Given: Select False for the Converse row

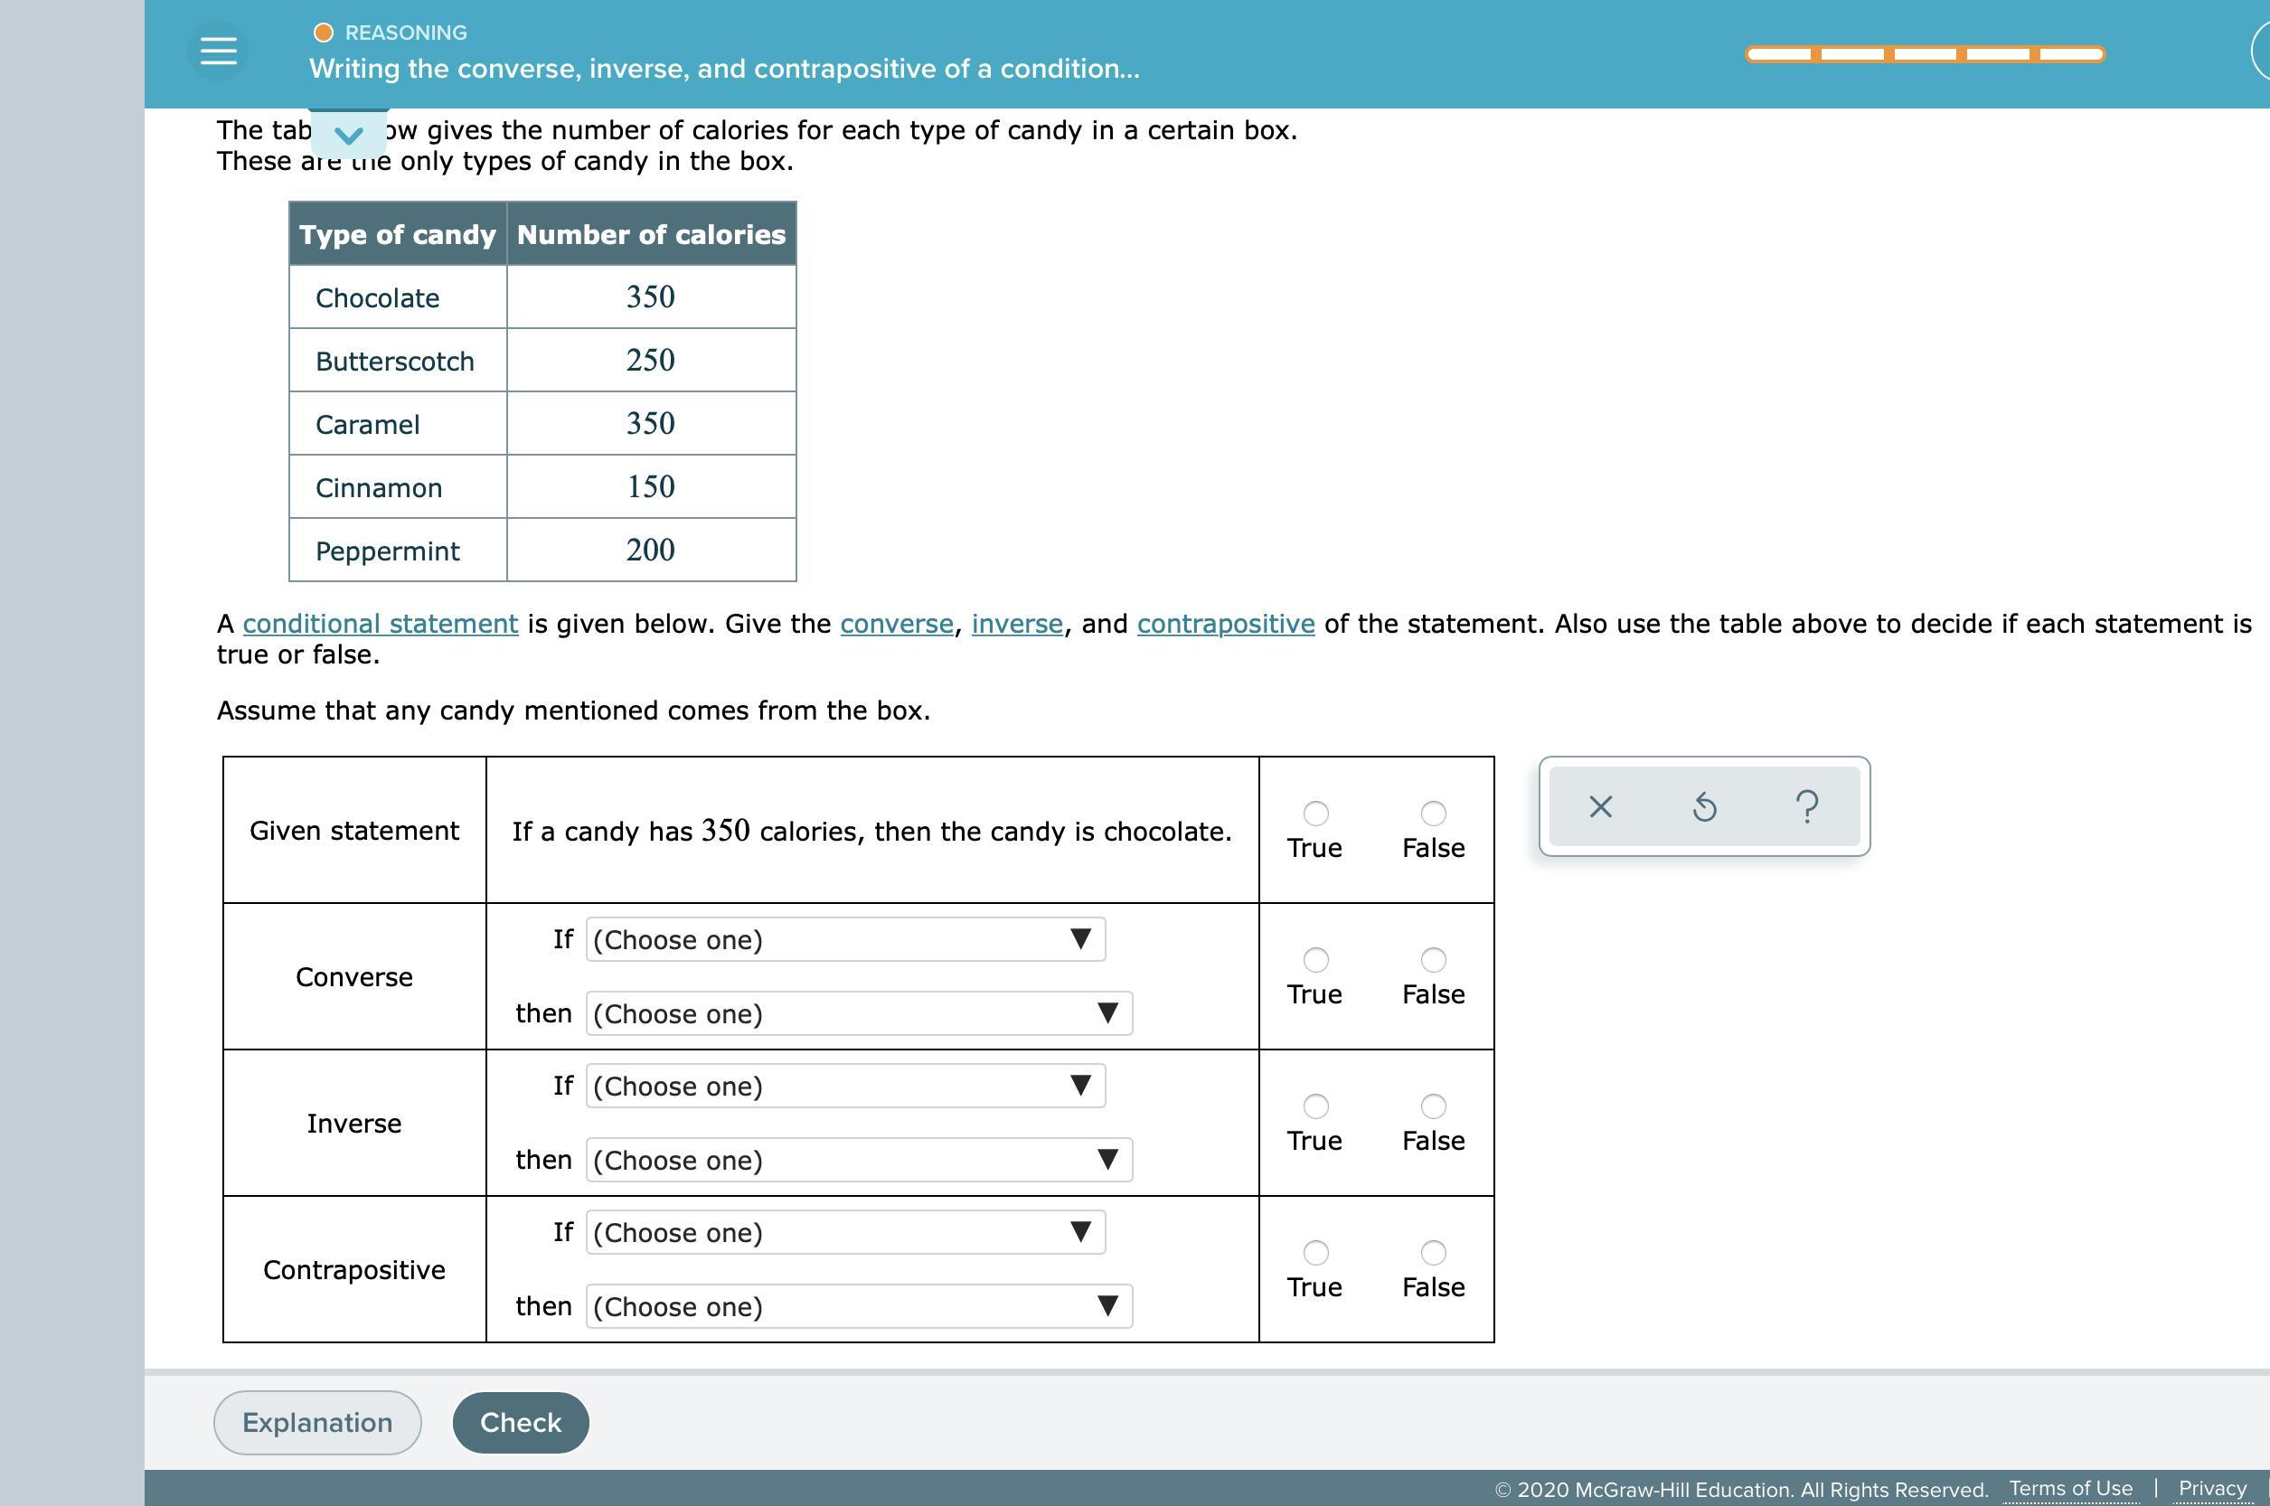Looking at the screenshot, I should point(1433,959).
